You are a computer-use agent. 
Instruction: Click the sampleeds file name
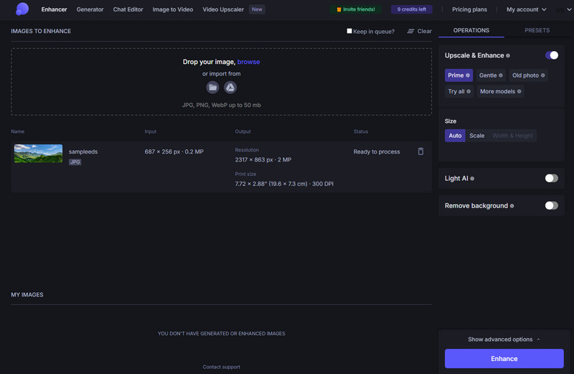pos(83,151)
